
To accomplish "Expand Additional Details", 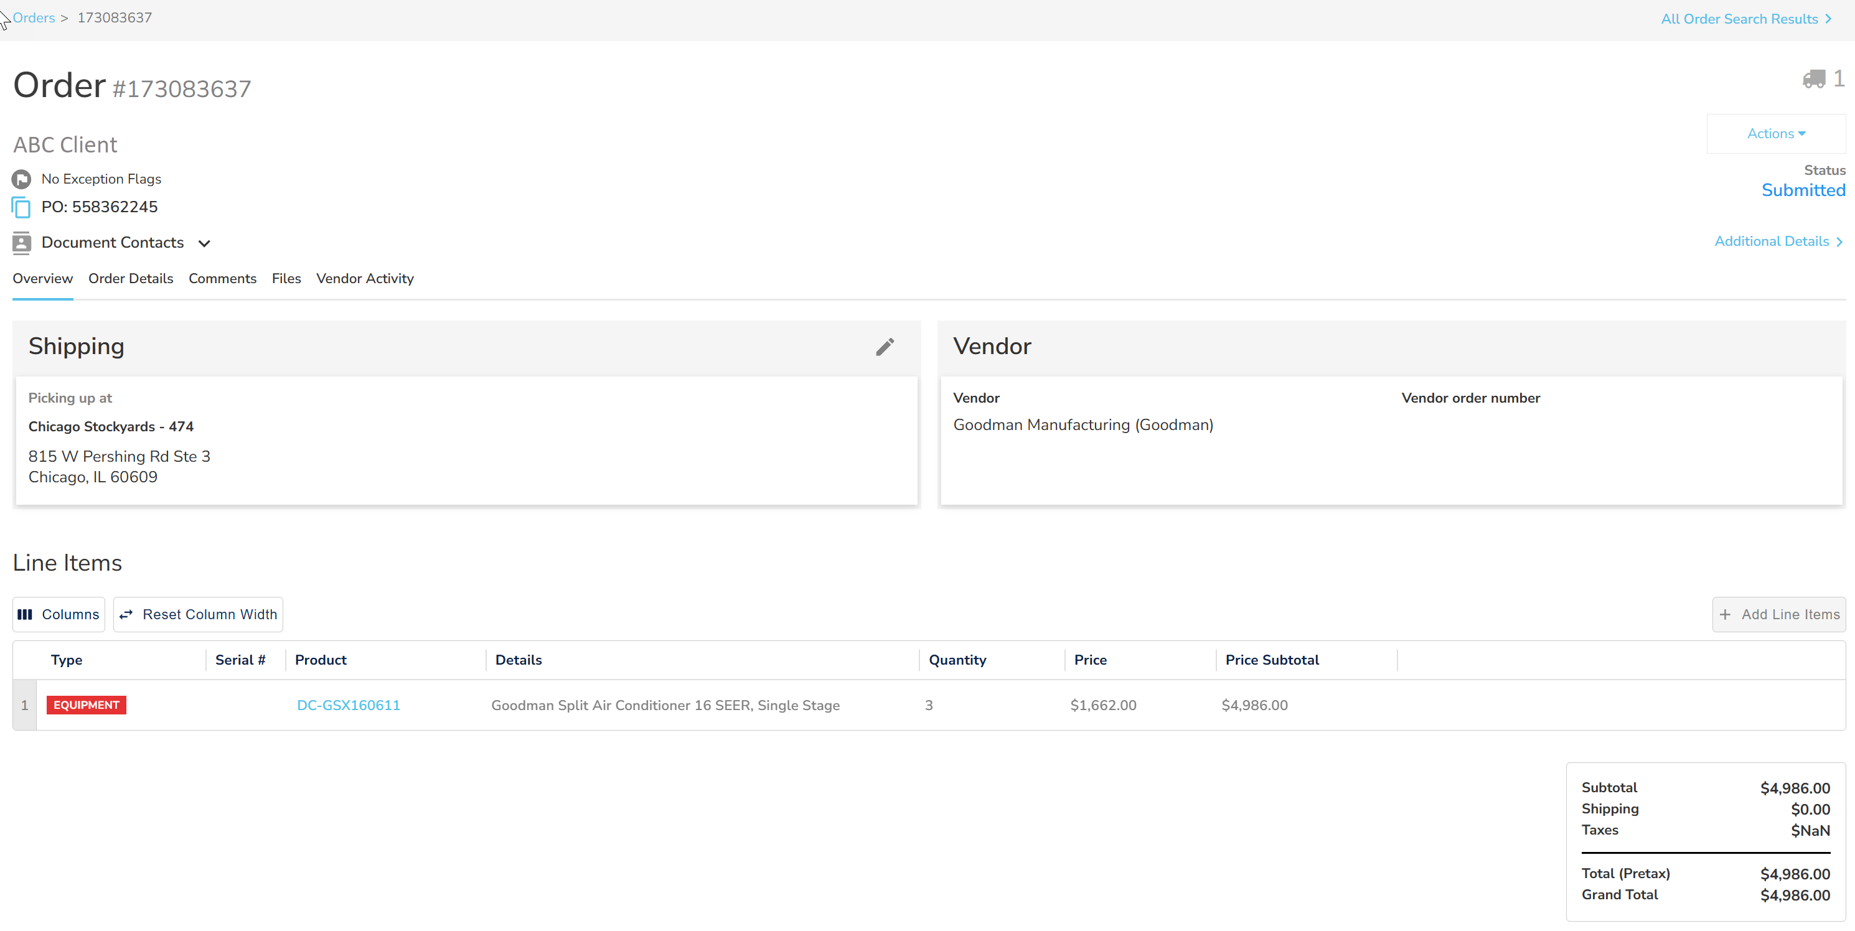I will [1778, 241].
